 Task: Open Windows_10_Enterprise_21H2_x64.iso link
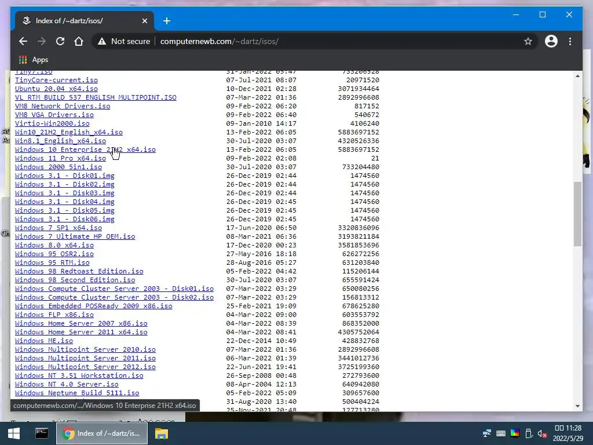click(x=85, y=150)
